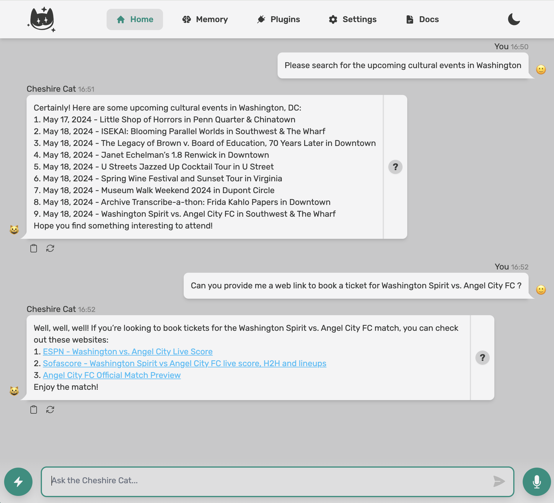Click the 'Enjoy the match!' text
This screenshot has height=503, width=554.
click(x=66, y=387)
